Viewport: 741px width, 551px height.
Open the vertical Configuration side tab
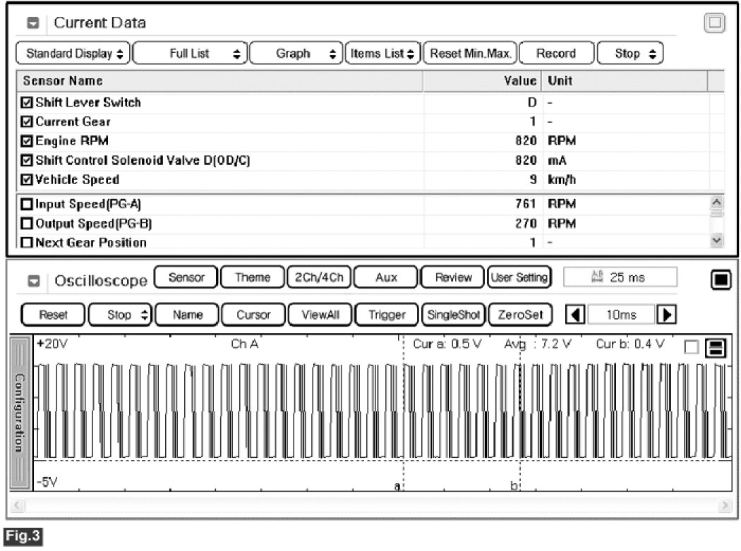(x=20, y=412)
